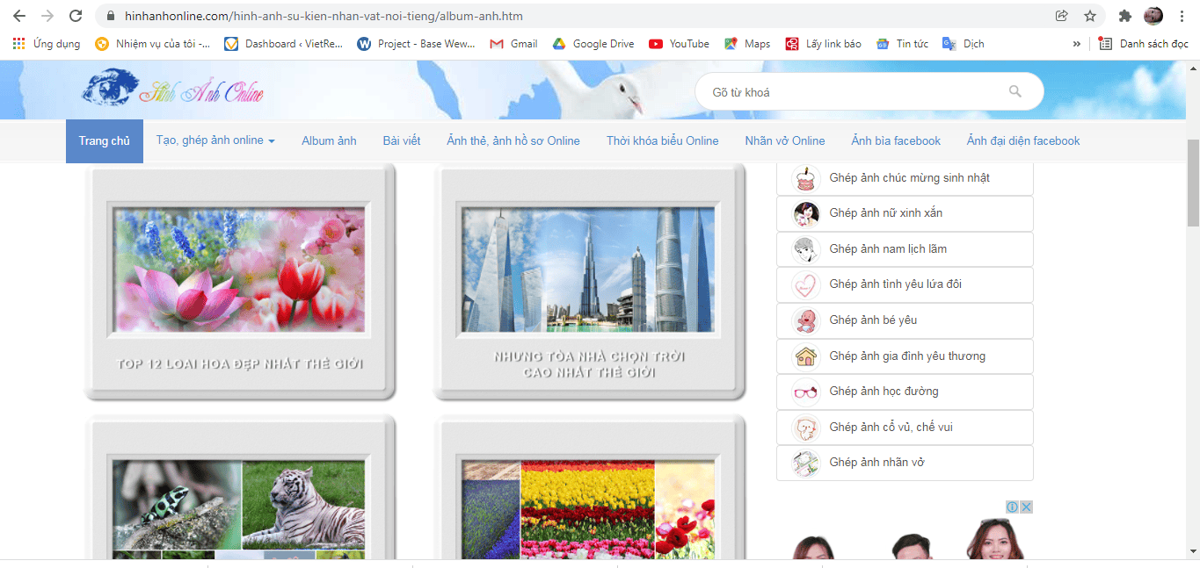
Task: Click the birthday cake icon beside sidebar entry
Action: (806, 177)
